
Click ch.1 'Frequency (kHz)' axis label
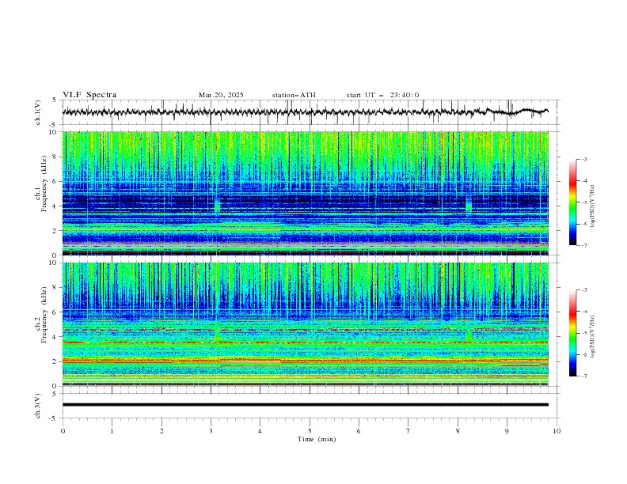pos(44,184)
